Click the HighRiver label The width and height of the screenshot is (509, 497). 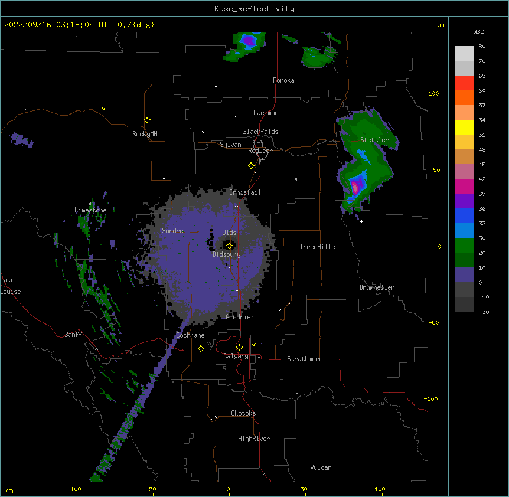(254, 439)
